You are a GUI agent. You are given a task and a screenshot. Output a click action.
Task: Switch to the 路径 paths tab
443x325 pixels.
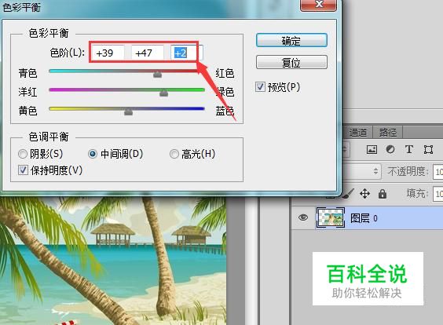388,132
